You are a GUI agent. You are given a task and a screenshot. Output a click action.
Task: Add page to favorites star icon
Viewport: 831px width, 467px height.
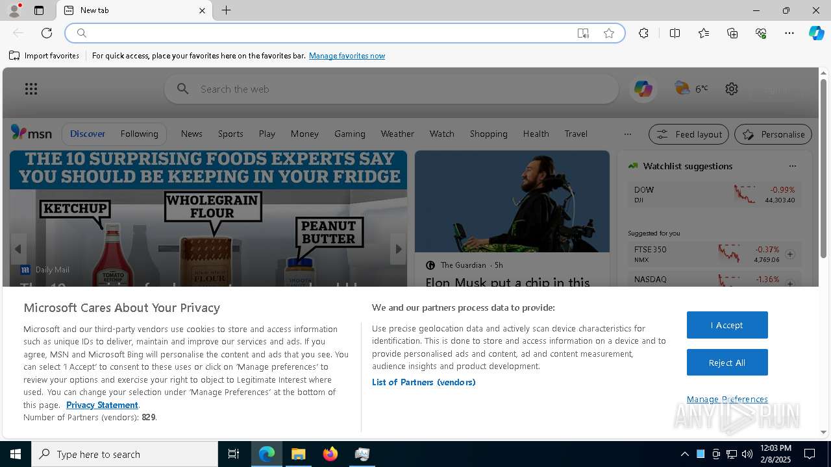[609, 33]
